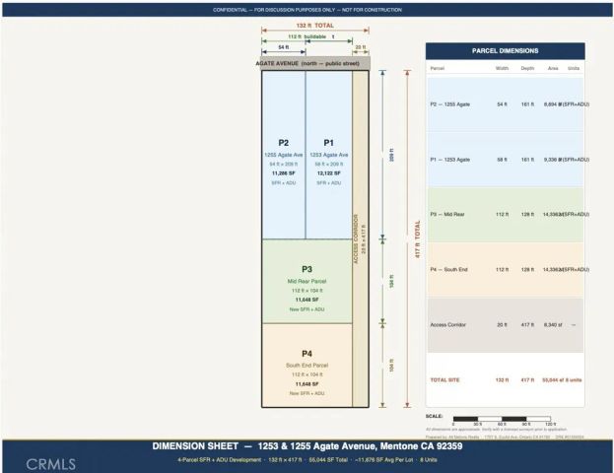Click the Parcel Dimensions table header
This screenshot has height=473, width=614.
(x=506, y=51)
